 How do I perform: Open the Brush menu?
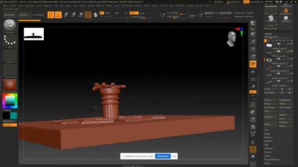click(13, 6)
